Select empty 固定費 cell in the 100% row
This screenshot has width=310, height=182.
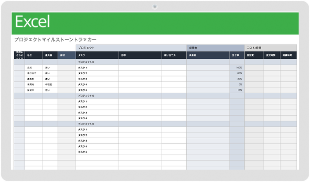[254, 68]
